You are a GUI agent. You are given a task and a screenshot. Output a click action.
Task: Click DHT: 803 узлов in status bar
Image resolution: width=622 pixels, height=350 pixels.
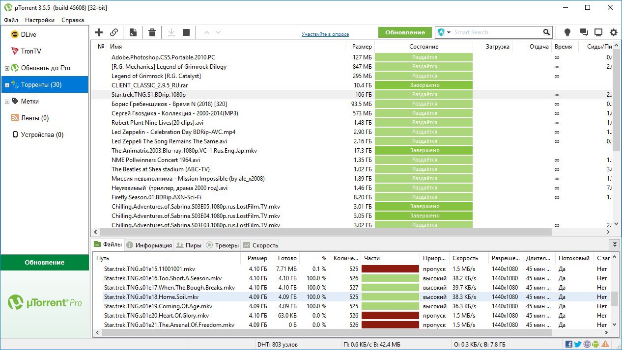pyautogui.click(x=277, y=345)
